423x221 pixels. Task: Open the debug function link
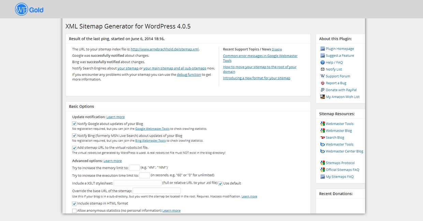pyautogui.click(x=188, y=75)
